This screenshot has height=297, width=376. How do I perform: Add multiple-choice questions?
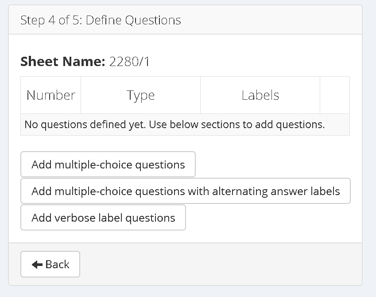pyautogui.click(x=108, y=165)
